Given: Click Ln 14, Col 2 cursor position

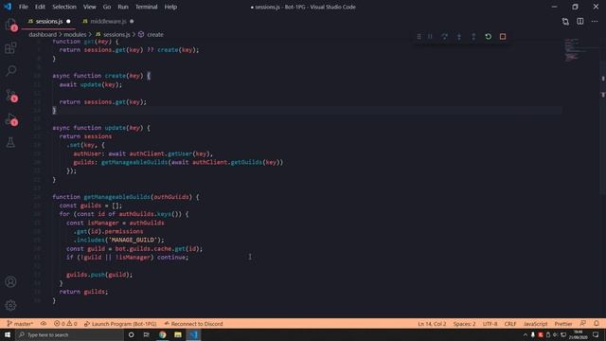Looking at the screenshot, I should point(432,324).
